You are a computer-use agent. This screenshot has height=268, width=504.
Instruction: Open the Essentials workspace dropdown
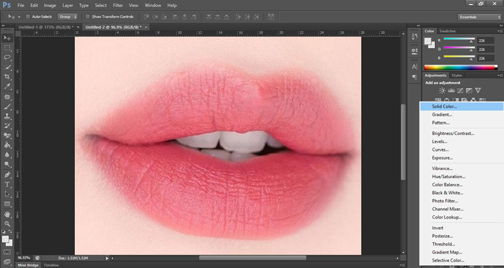pyautogui.click(x=479, y=17)
